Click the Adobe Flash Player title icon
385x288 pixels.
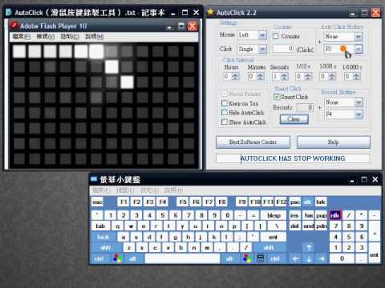pyautogui.click(x=14, y=26)
